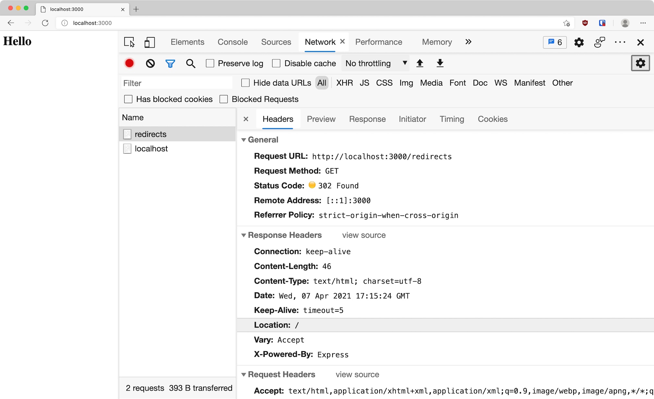The width and height of the screenshot is (654, 399).
Task: Switch to the Memory tab
Action: [437, 42]
